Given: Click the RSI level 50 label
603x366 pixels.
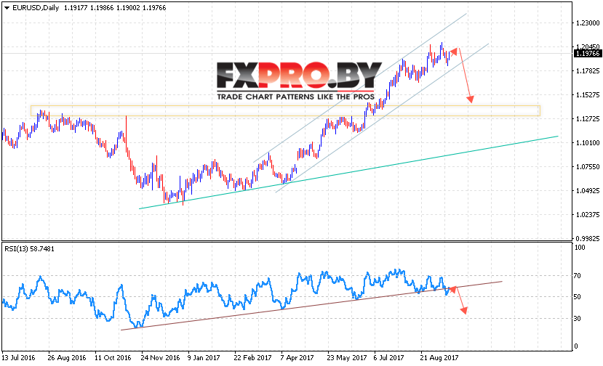Looking at the screenshot, I should pyautogui.click(x=578, y=297).
